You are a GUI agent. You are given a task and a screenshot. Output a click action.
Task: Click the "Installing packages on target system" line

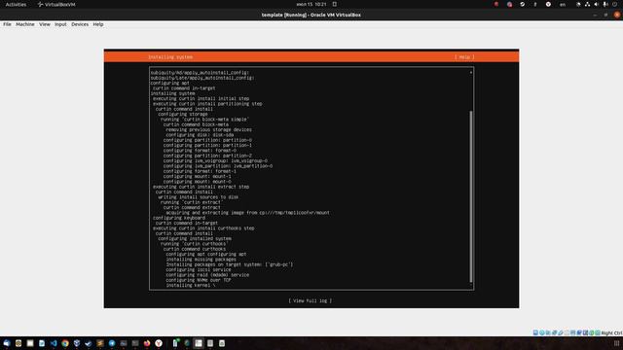[230, 264]
